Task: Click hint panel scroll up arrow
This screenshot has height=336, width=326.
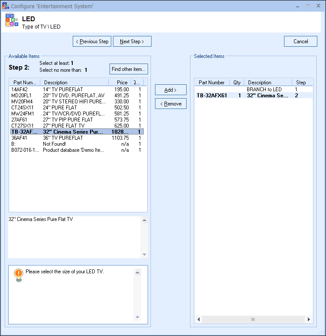Action: pyautogui.click(x=138, y=272)
